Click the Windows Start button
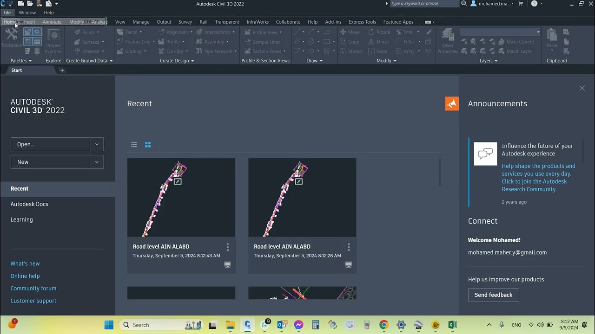This screenshot has width=595, height=334. [109, 325]
